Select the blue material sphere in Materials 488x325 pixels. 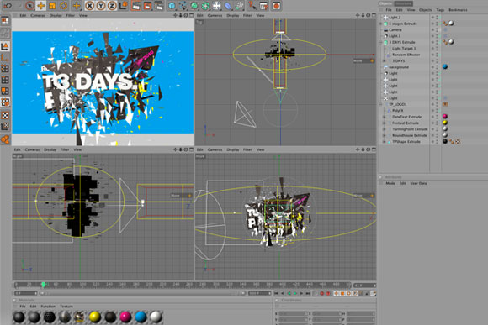click(x=141, y=317)
